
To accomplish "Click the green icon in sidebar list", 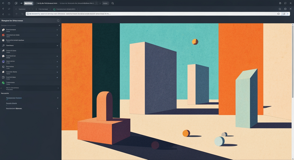I will coord(3,83).
